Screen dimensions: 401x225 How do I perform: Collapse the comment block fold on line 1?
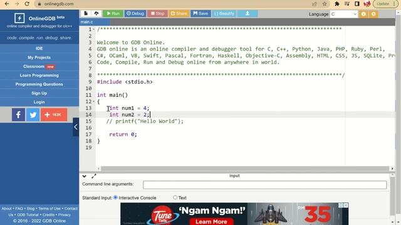point(93,29)
